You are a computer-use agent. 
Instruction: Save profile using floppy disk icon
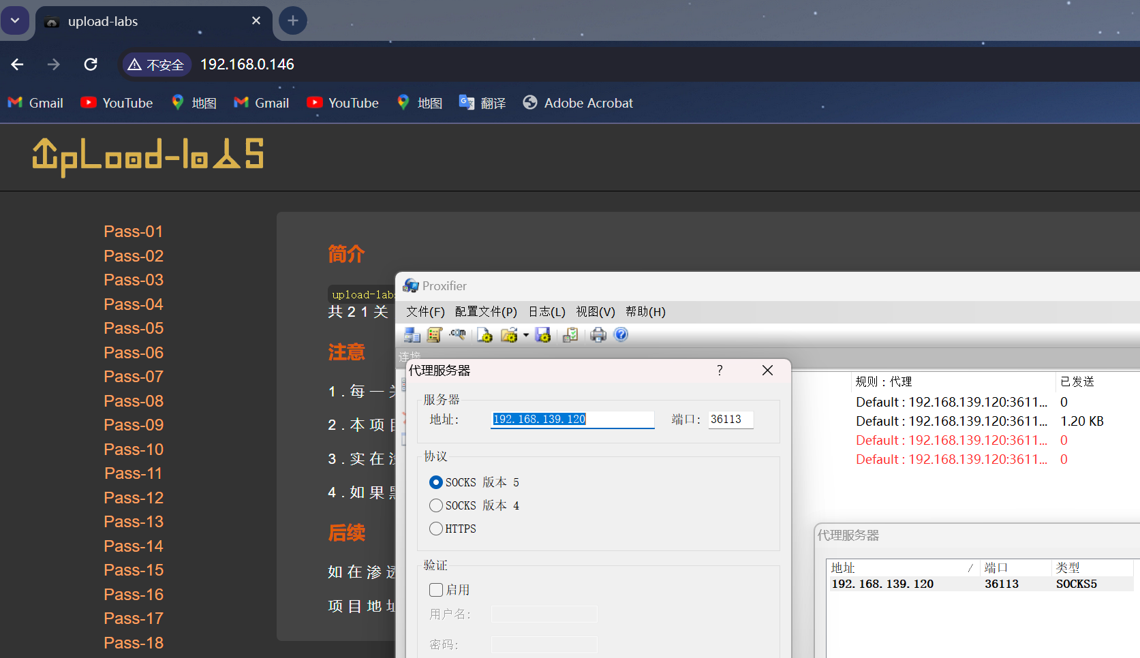543,334
